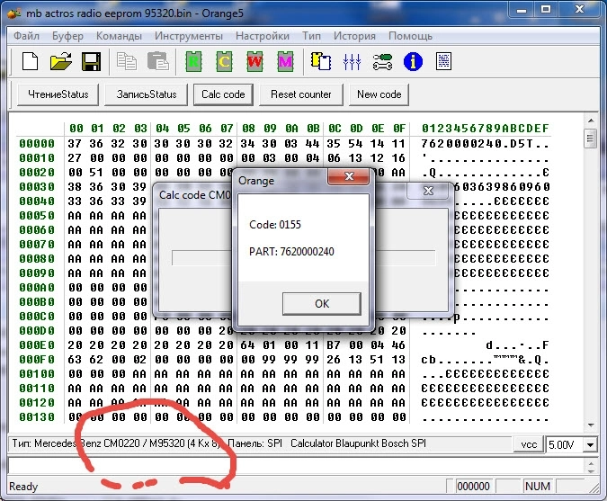Close the Orange message dialog
The image size is (607, 501).
point(349,176)
